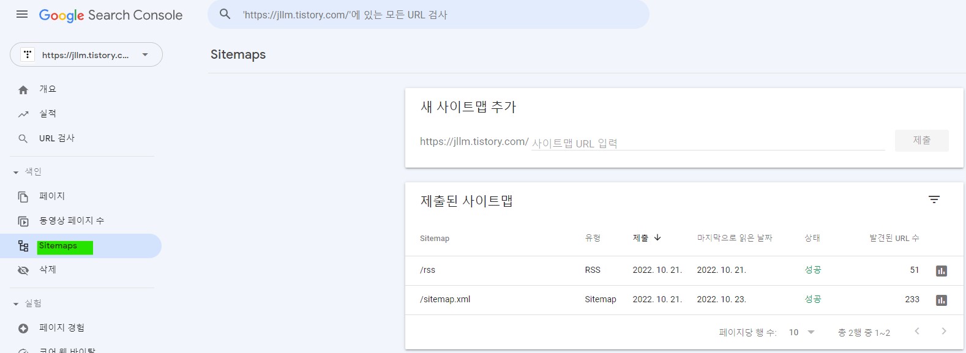Click the 233 discovered URLs value

coord(912,299)
